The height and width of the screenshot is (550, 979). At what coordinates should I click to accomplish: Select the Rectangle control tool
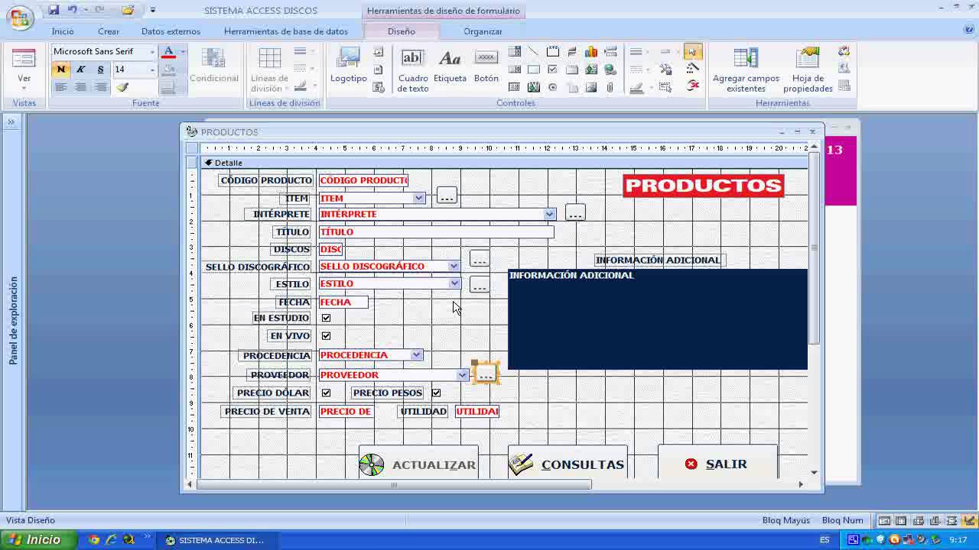533,70
